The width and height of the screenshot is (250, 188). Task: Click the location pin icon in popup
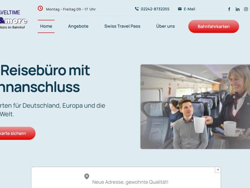click(x=87, y=176)
